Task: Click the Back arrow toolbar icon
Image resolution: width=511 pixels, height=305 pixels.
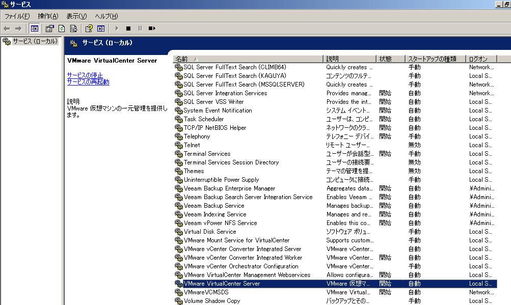Action: pyautogui.click(x=7, y=29)
